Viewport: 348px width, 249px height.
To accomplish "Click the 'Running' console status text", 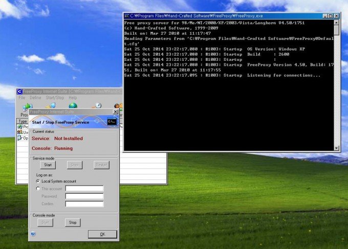I will click(x=63, y=148).
